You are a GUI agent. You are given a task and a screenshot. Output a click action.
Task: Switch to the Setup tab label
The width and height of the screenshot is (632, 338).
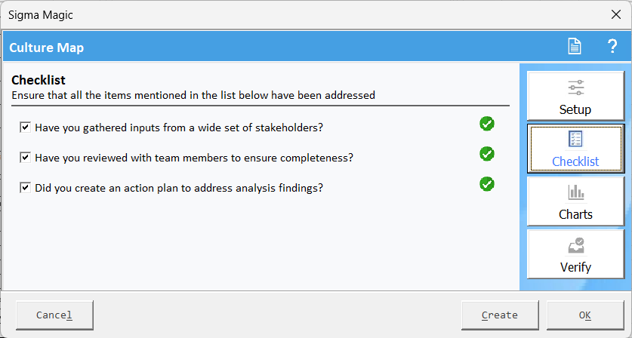[575, 109]
